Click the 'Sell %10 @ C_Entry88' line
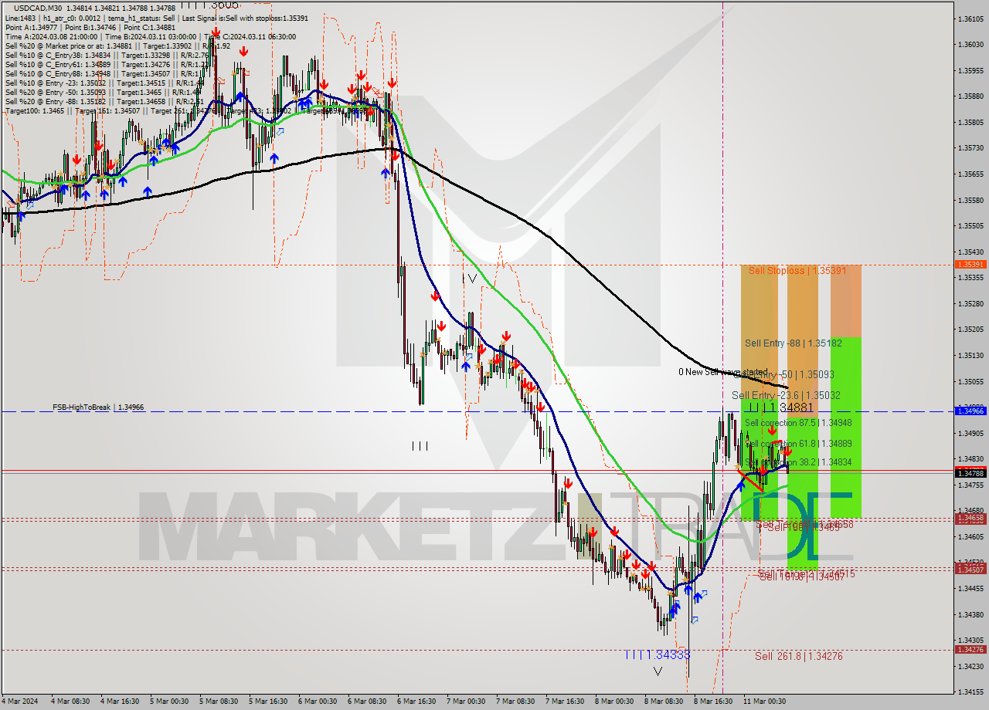The image size is (989, 710). click(x=104, y=73)
